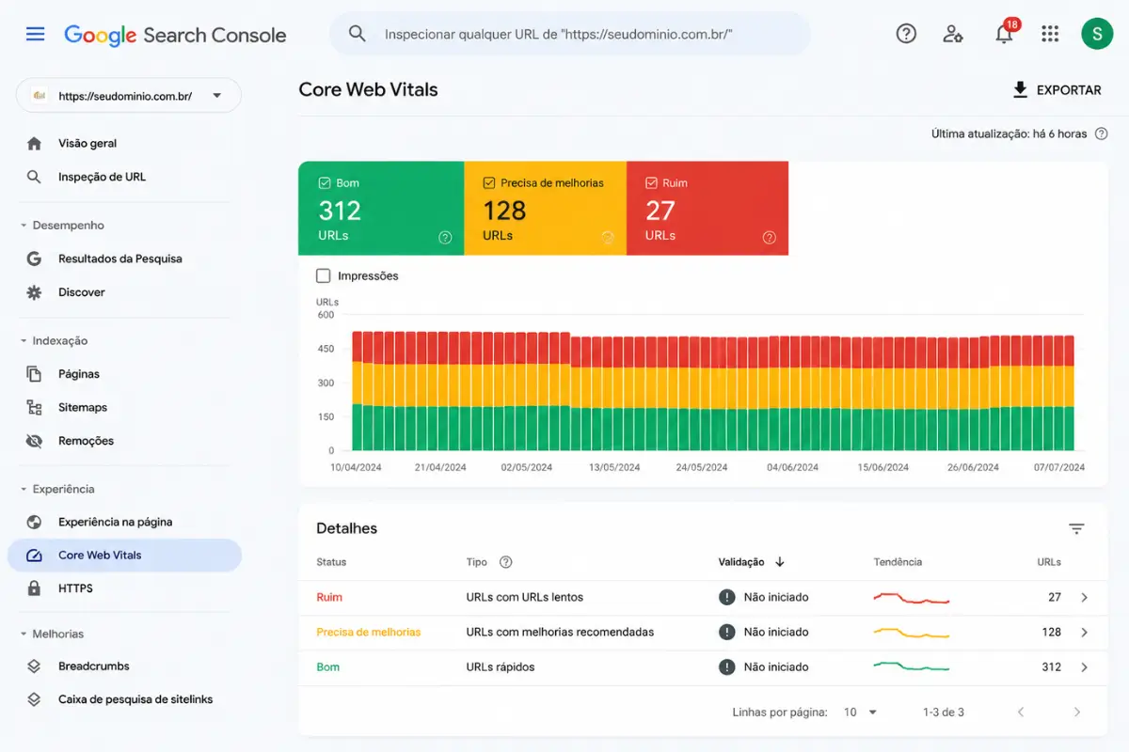
Task: Open the help question mark icon in header
Action: (906, 34)
